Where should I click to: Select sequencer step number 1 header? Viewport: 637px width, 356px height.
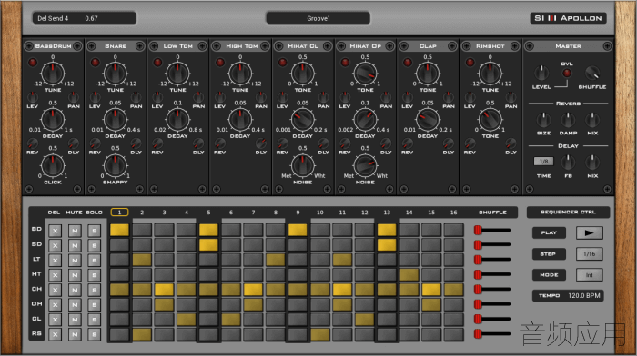[x=119, y=213]
